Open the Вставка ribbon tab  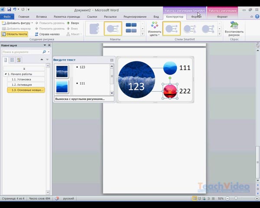pyautogui.click(x=42, y=17)
